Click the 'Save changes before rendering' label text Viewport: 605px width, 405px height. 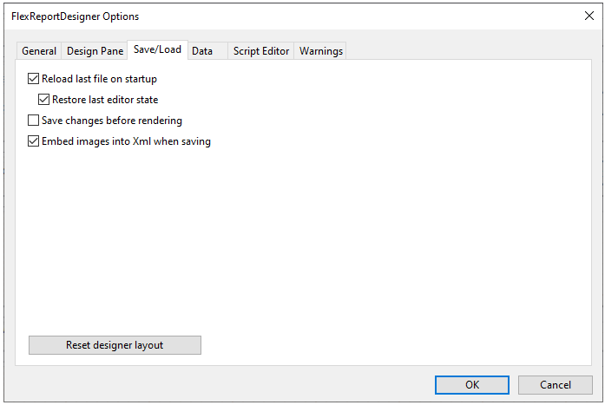(111, 121)
